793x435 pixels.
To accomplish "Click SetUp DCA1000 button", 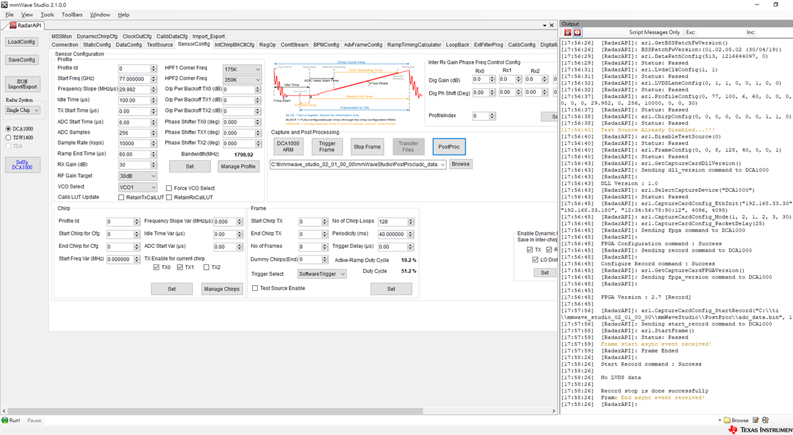I will point(23,165).
